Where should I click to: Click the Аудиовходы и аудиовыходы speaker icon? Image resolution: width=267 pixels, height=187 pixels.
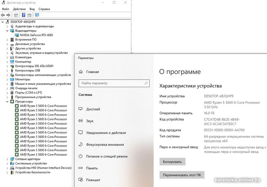(12, 26)
